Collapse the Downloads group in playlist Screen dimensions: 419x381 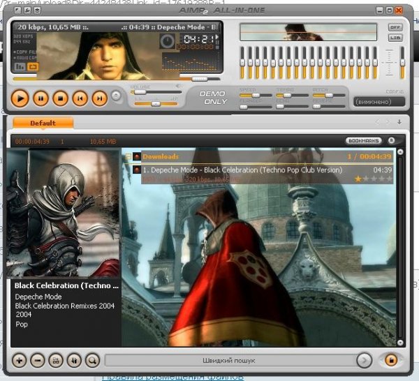[128, 156]
